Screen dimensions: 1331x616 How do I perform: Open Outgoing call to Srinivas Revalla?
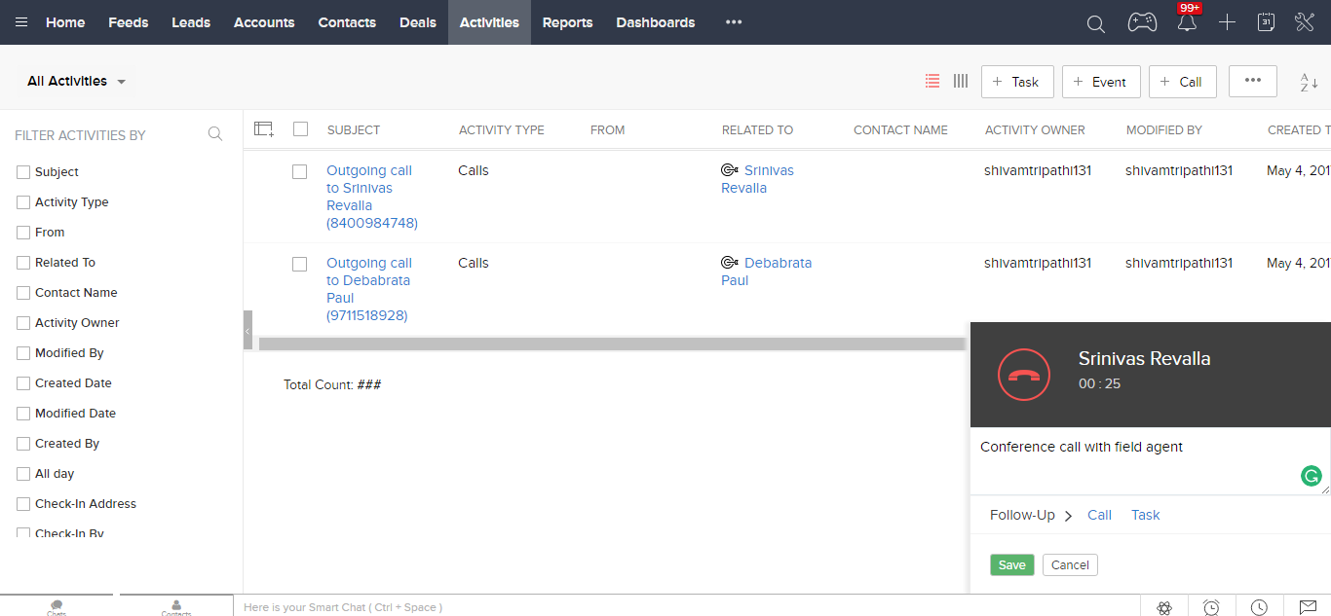(372, 197)
